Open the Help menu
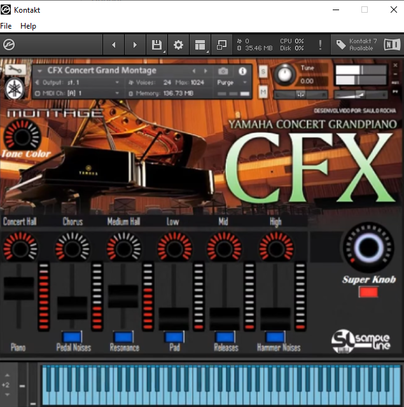Image resolution: width=404 pixels, height=407 pixels. 28,26
